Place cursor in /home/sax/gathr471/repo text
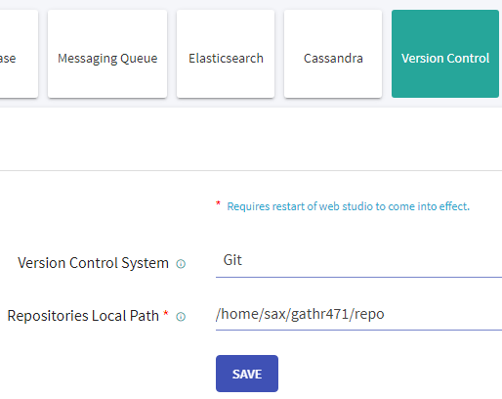The image size is (502, 399). (300, 314)
